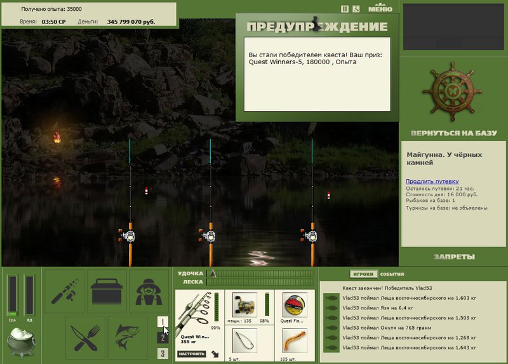Viewport: 508px width, 364px height.
Task: Click event 'Vlad53 поймал Язя на 6,4 кг'
Action: 377,308
